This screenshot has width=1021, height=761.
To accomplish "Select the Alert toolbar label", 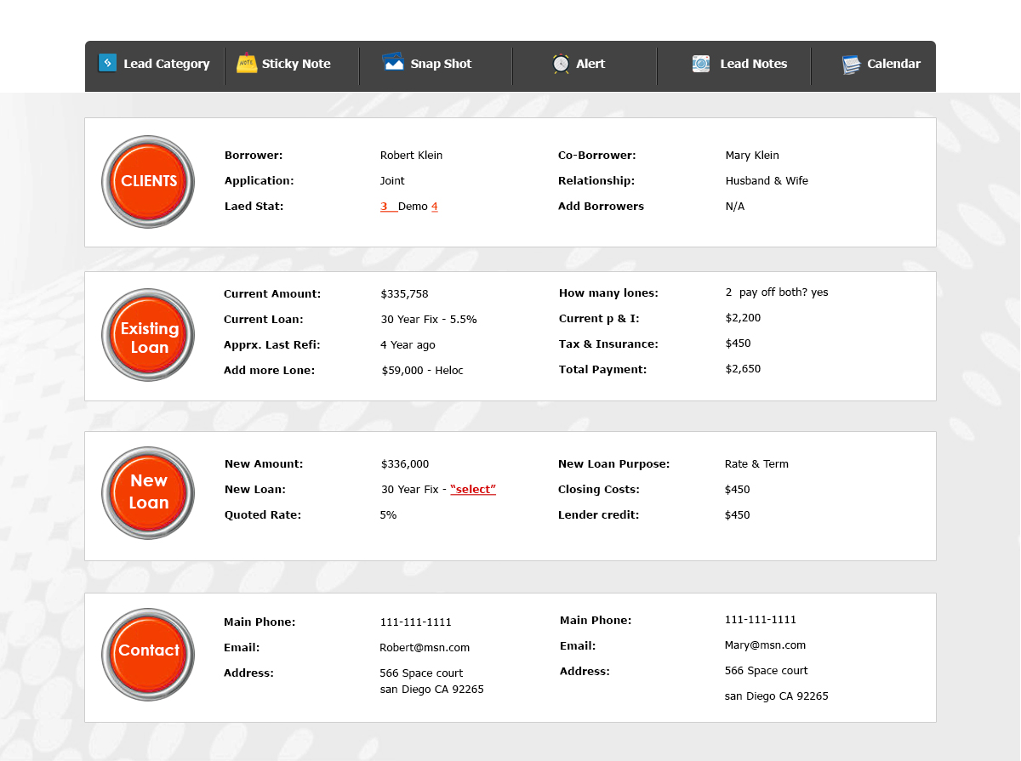I will tap(590, 64).
